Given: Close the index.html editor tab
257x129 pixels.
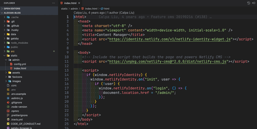Looking at the screenshot, I should point(79,3).
